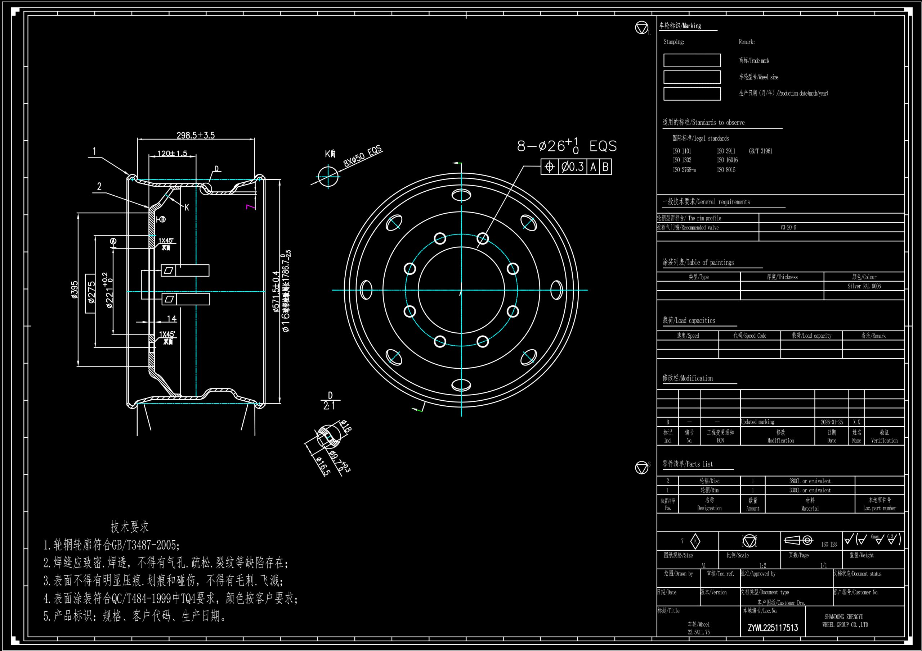
Task: Select drawing number ZYWL225117513
Action: (773, 628)
